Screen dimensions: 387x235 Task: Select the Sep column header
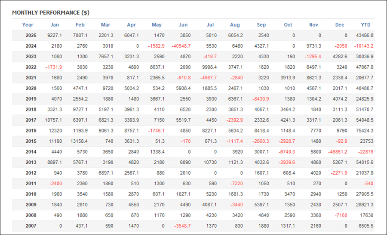coord(261,25)
